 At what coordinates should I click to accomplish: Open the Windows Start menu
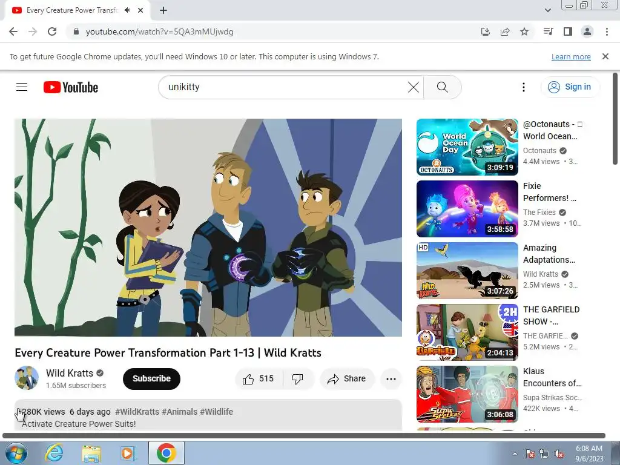click(16, 453)
